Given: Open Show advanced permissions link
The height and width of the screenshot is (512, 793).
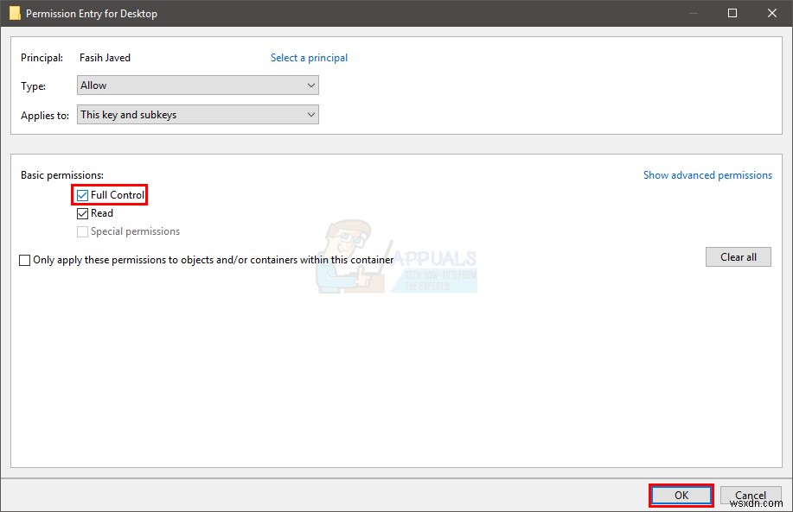Looking at the screenshot, I should pos(707,175).
